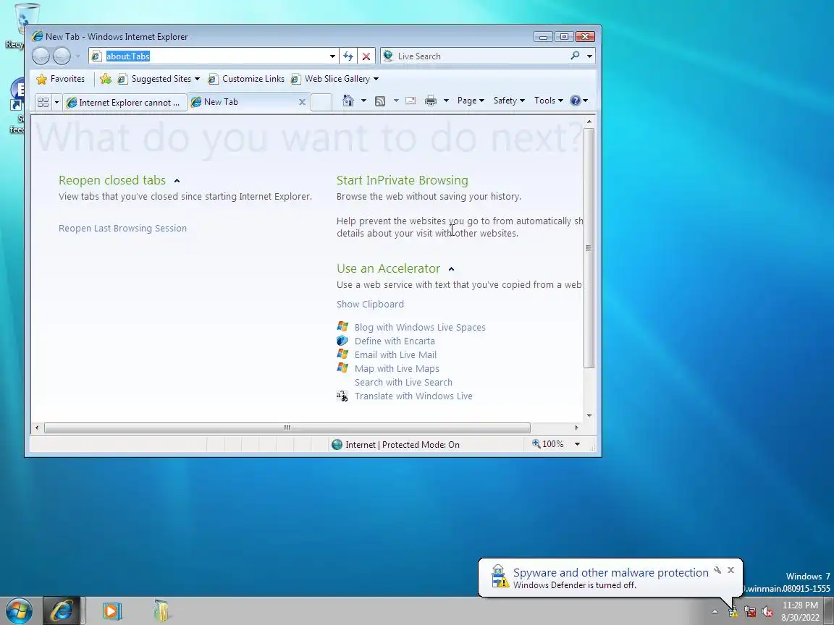The image size is (834, 625).
Task: Click the Live Search magnifier button
Action: 575,56
